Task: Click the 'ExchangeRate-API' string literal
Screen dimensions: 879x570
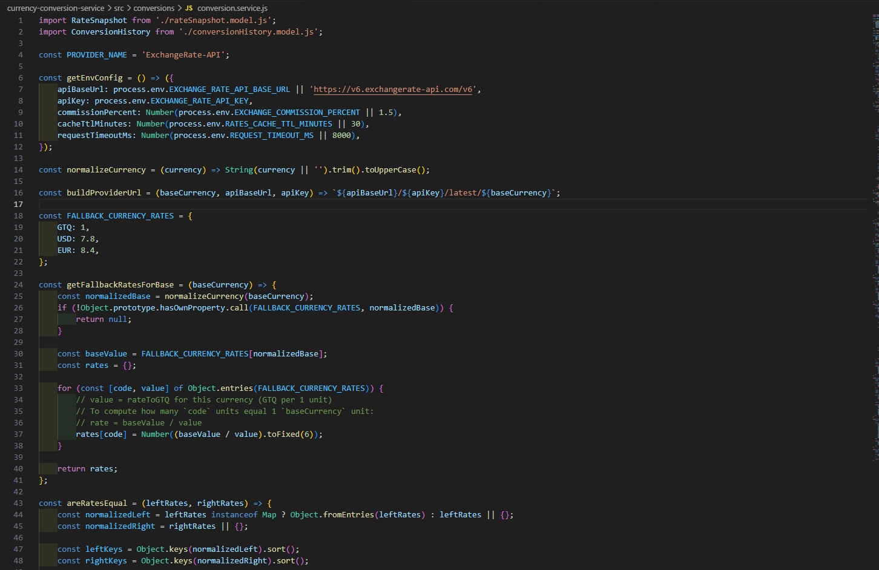Action: [183, 55]
